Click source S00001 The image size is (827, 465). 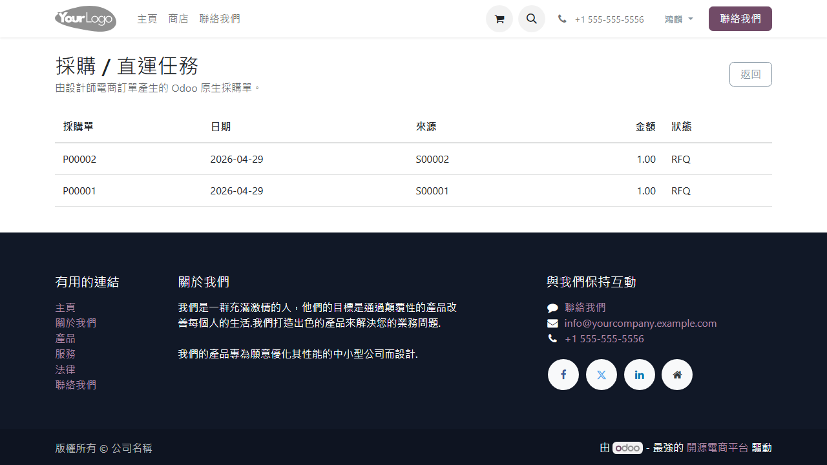point(432,191)
